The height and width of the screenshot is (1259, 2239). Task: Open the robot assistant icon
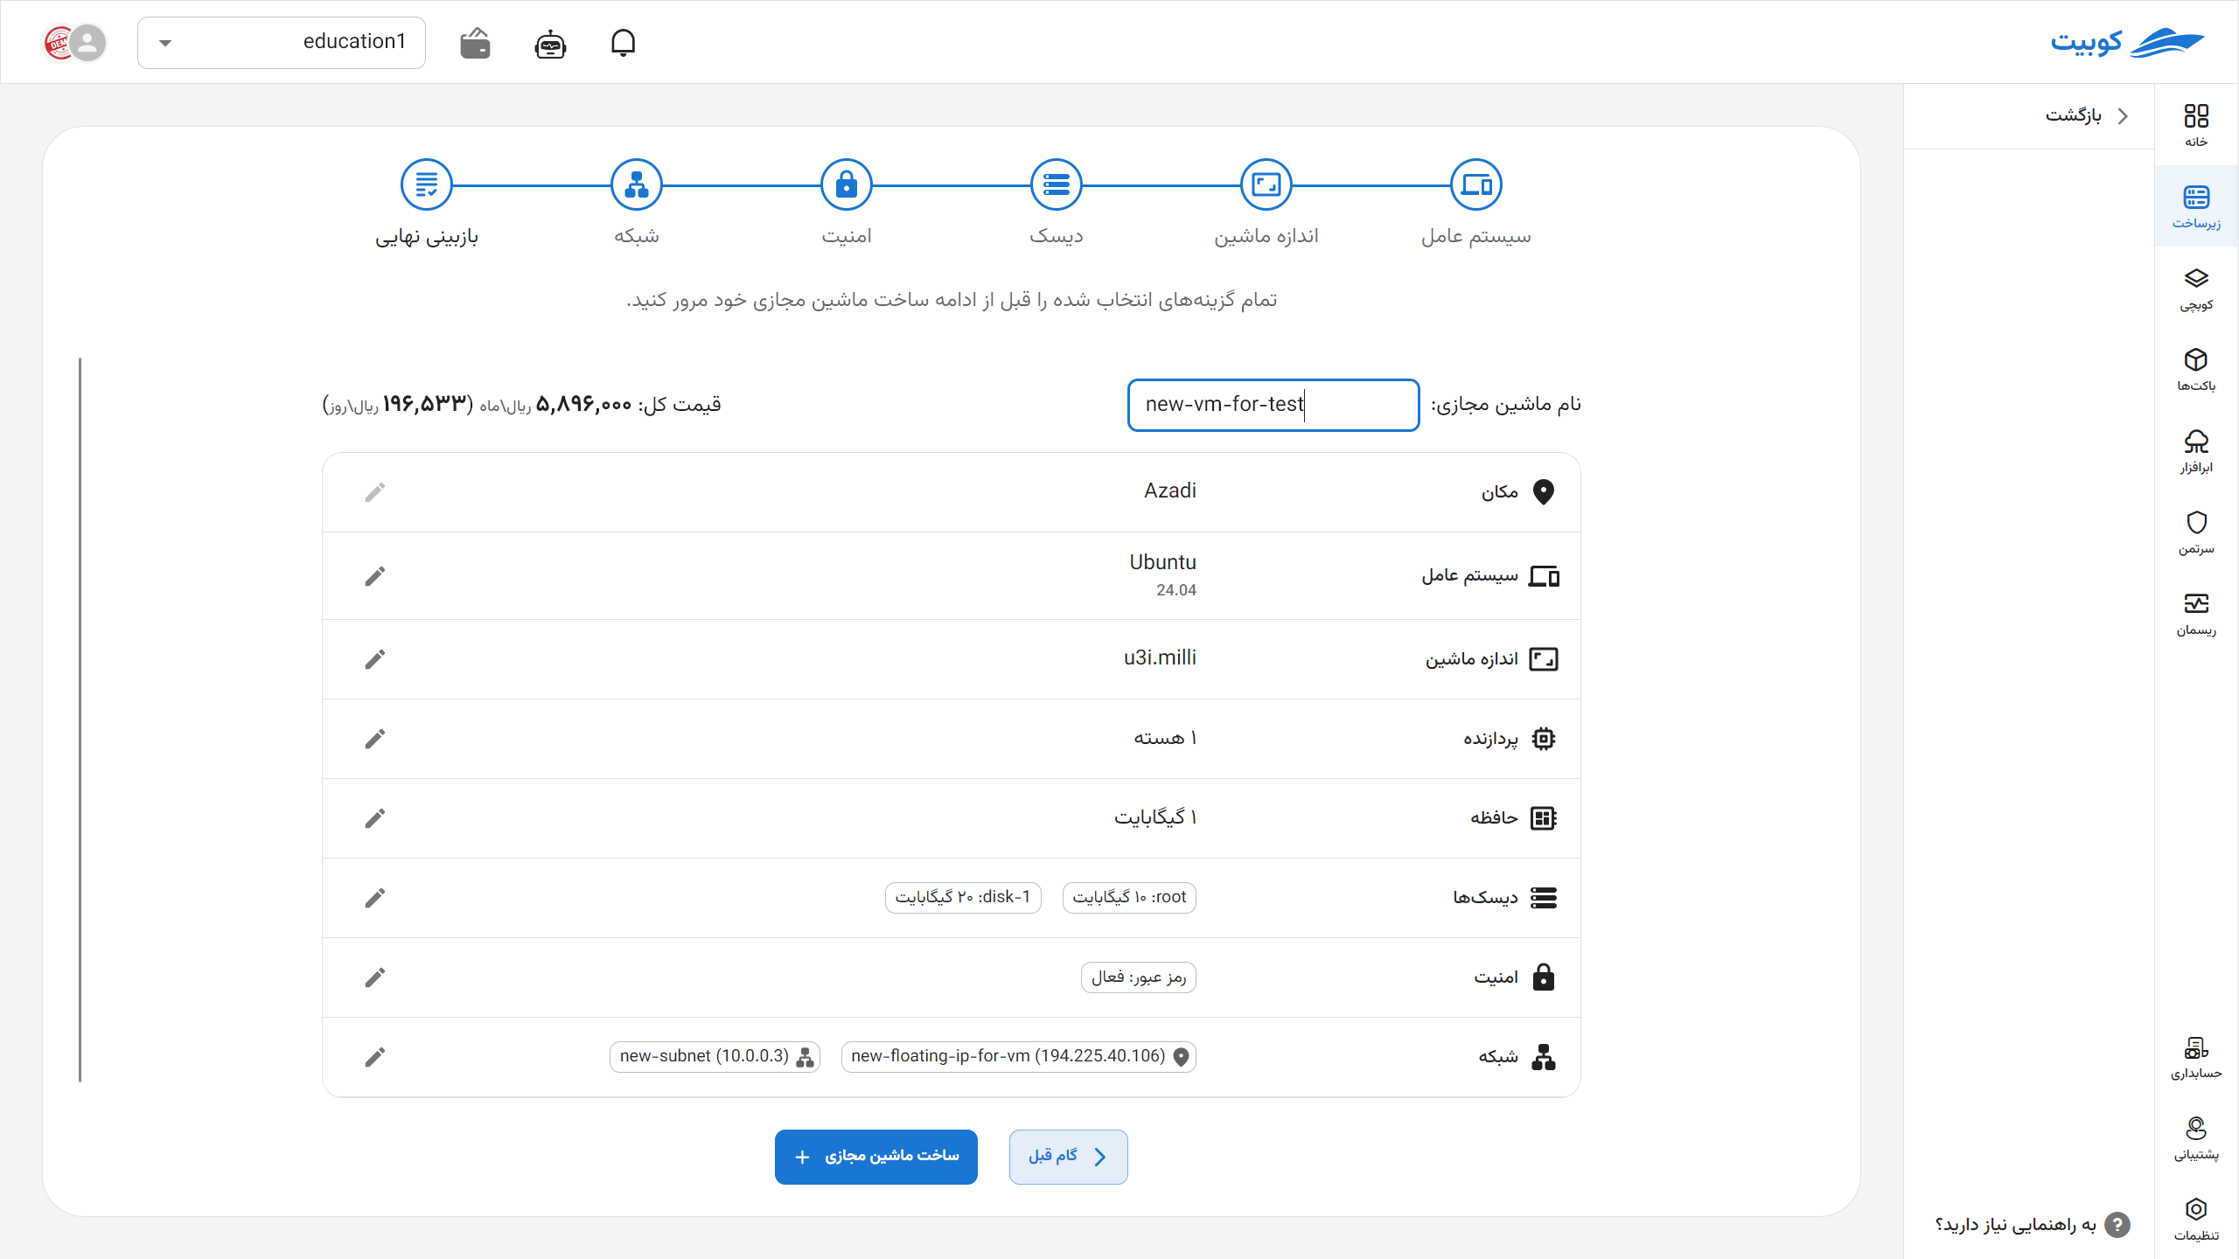pos(550,43)
